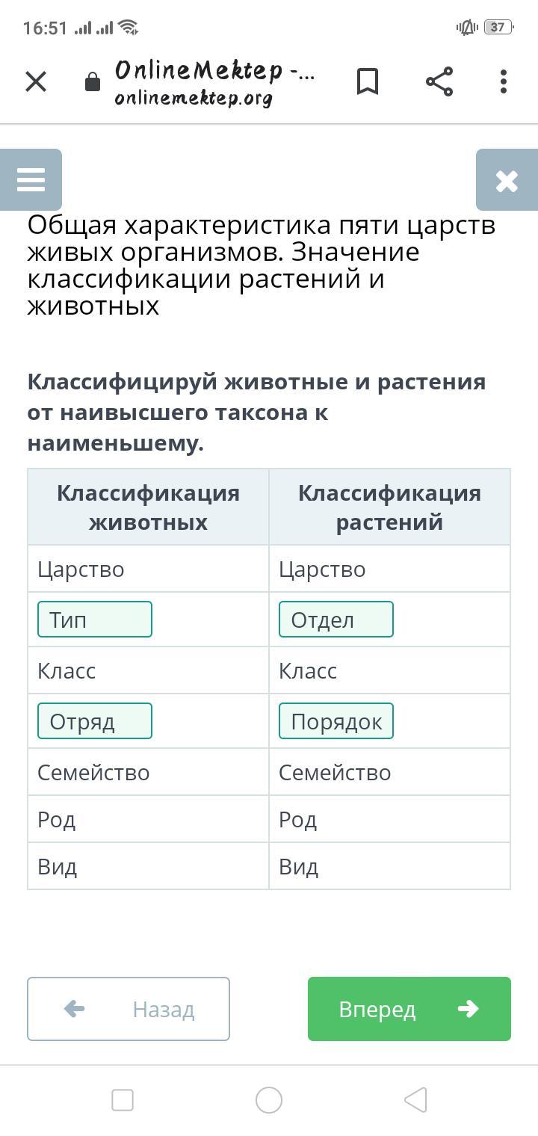
Task: Tap the onlinemektep.org address text
Action: pyautogui.click(x=194, y=98)
